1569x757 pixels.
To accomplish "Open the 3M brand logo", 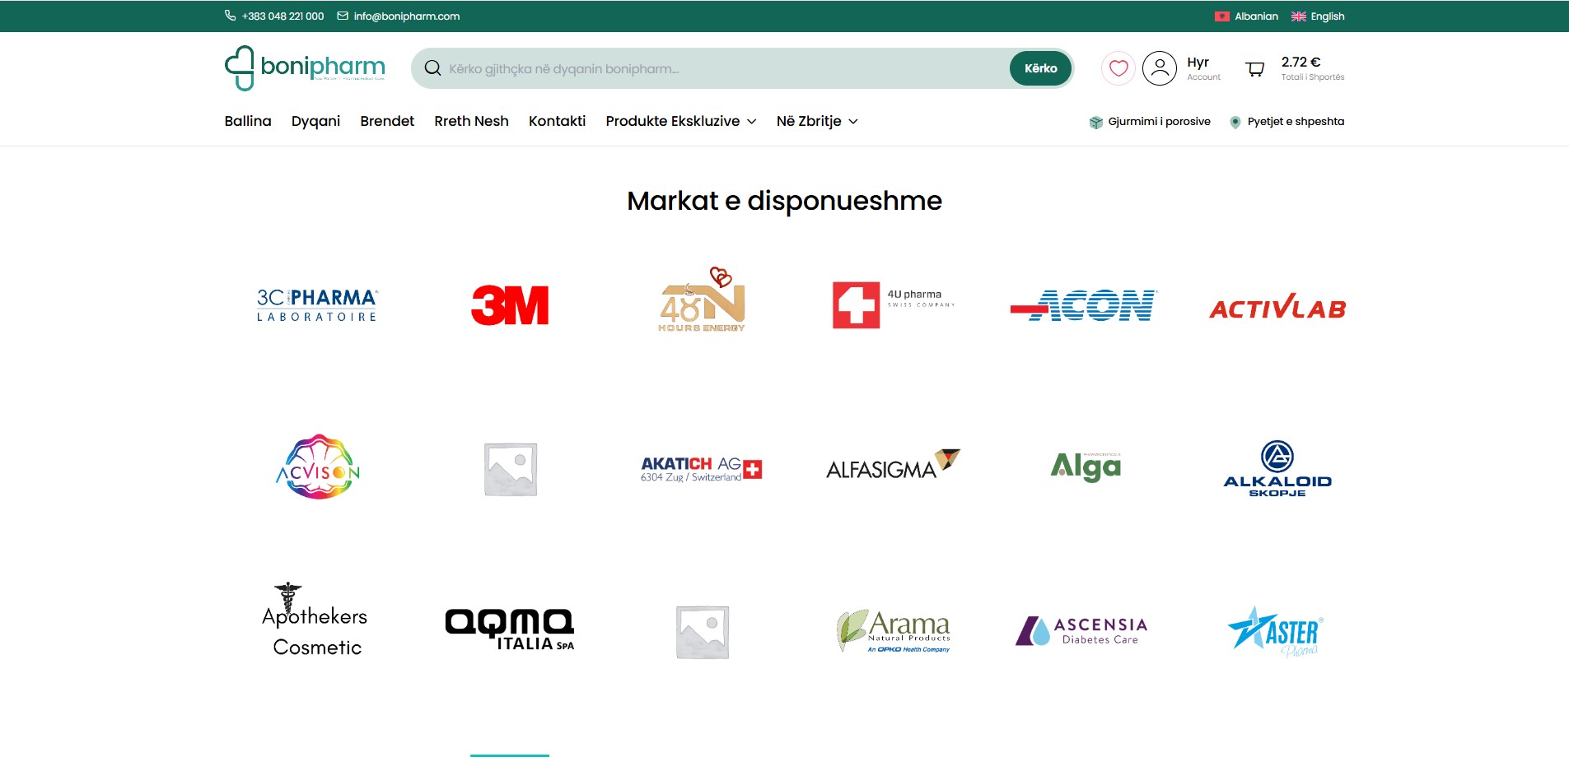I will point(510,305).
